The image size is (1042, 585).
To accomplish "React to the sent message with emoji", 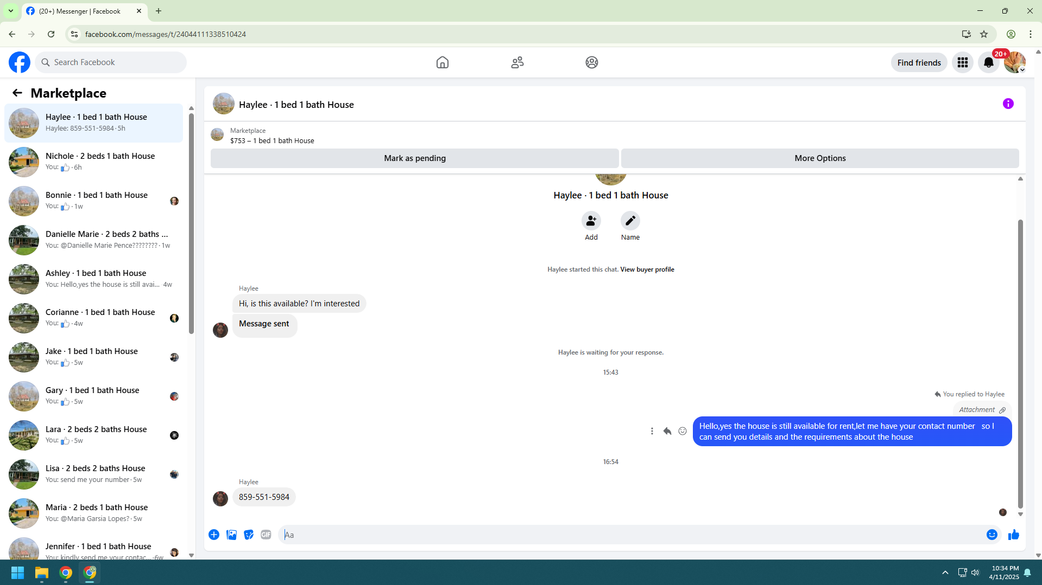I will click(x=683, y=431).
